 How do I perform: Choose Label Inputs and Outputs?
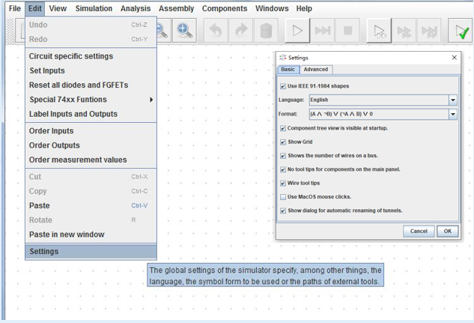pos(91,114)
